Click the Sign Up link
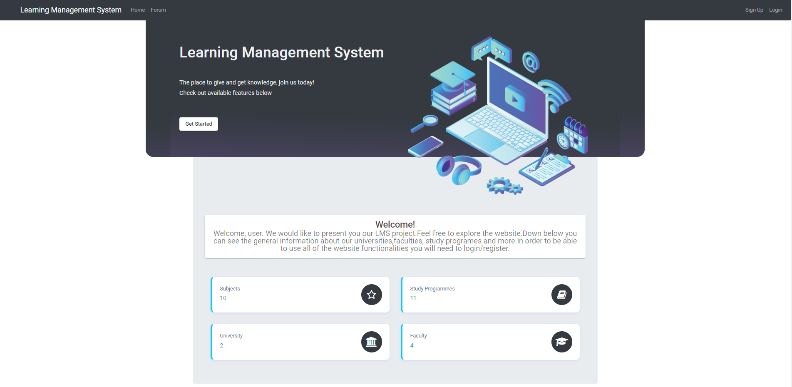The width and height of the screenshot is (792, 387). coord(754,10)
